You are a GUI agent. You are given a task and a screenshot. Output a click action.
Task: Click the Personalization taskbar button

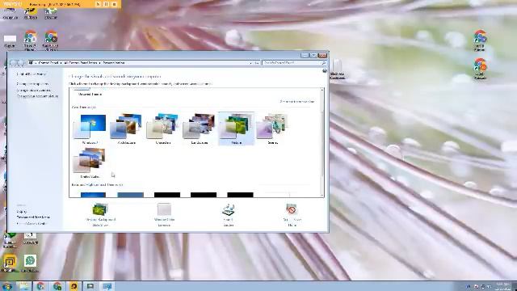pos(107,286)
